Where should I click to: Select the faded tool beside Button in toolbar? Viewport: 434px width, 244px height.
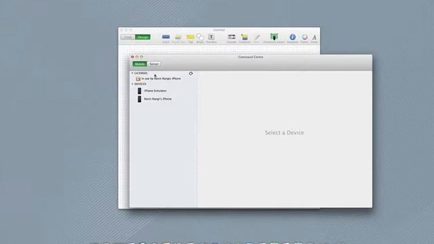click(x=178, y=38)
